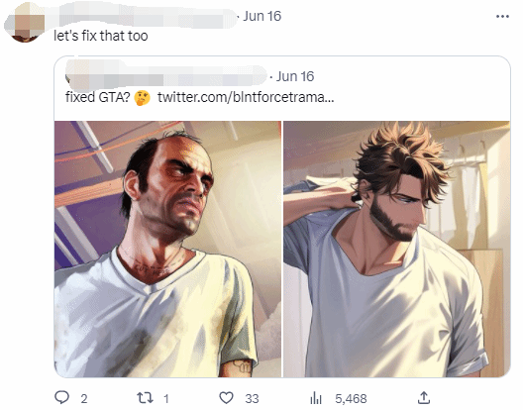The height and width of the screenshot is (410, 523).
Task: Open the tweet author's profile avatar
Action: (24, 23)
